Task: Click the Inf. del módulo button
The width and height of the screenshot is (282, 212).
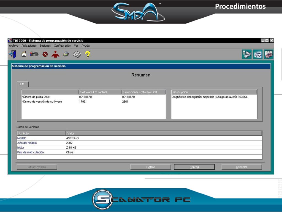Action: (37, 167)
